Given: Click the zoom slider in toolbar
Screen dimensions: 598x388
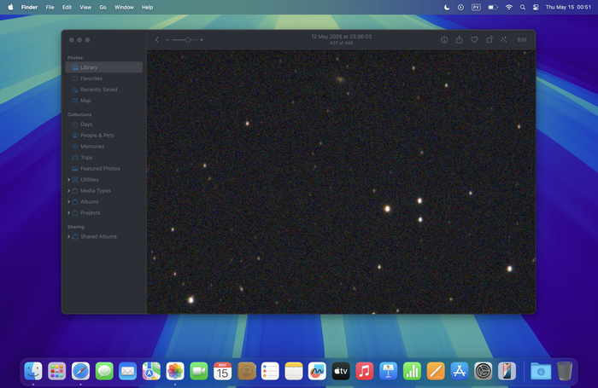Looking at the screenshot, I should (x=185, y=39).
